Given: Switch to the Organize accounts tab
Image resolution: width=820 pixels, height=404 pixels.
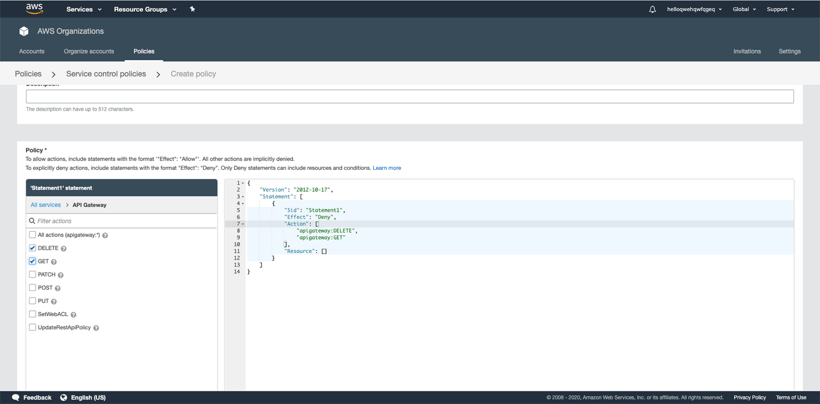Looking at the screenshot, I should (89, 51).
